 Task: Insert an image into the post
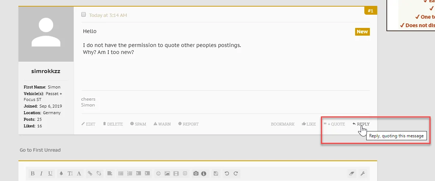click(167, 174)
